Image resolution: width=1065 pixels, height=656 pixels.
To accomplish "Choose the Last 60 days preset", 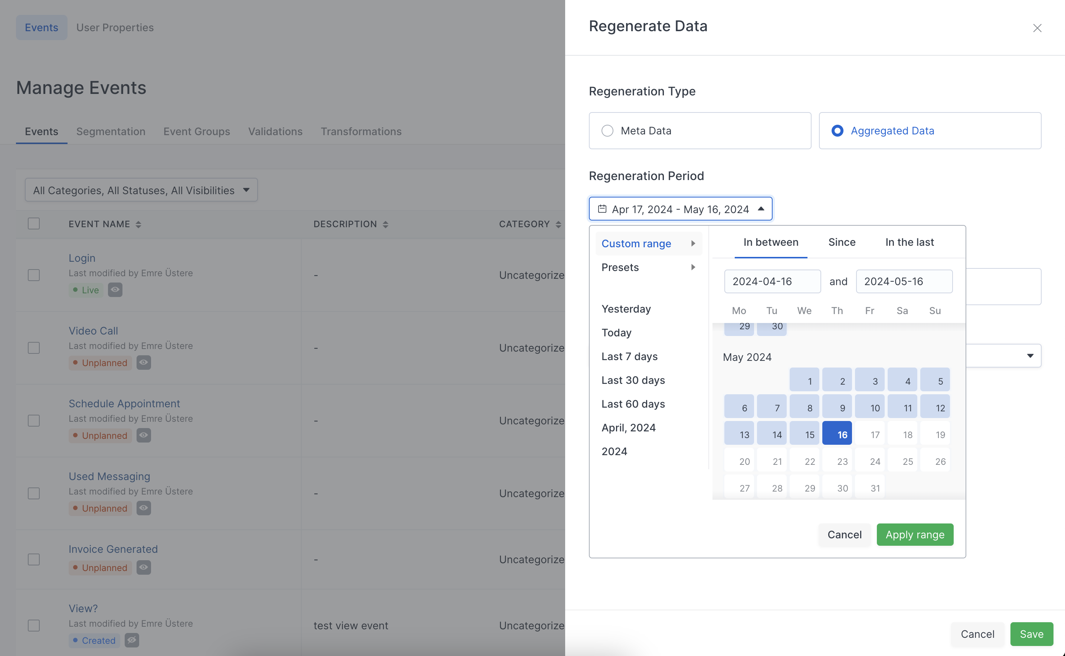I will (x=633, y=404).
